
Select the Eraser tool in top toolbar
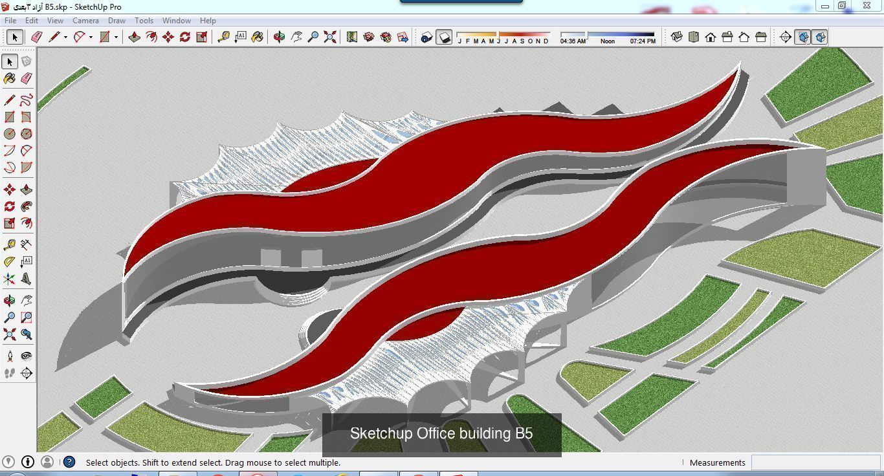37,37
